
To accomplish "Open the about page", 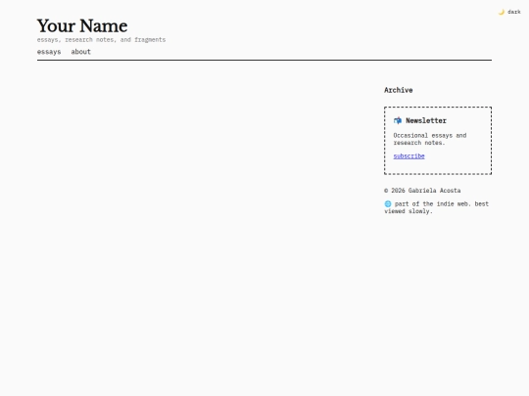I will [81, 52].
